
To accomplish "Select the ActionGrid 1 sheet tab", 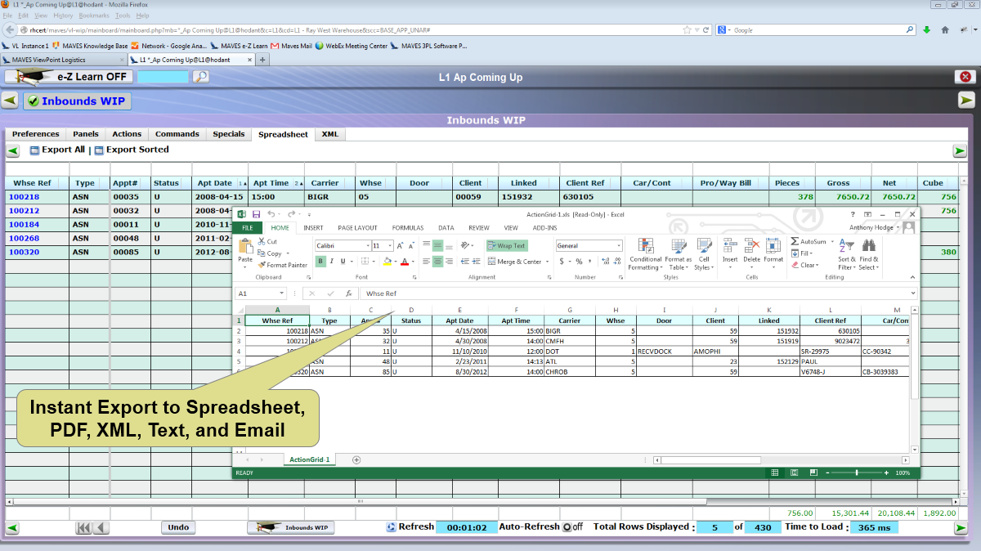I will (310, 459).
